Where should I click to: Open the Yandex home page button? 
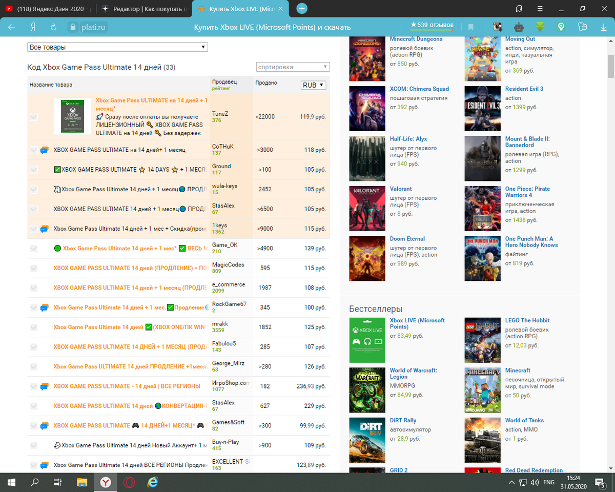click(33, 27)
